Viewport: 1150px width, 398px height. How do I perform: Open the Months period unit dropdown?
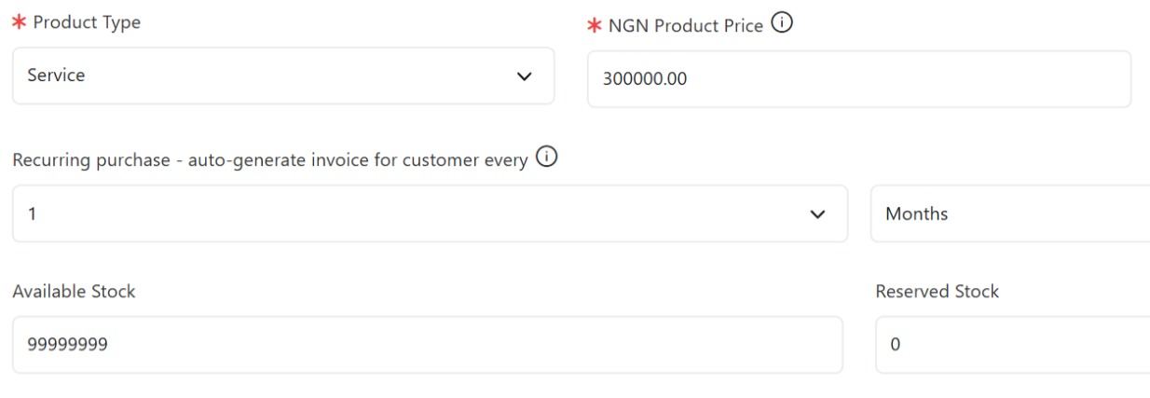(1010, 213)
